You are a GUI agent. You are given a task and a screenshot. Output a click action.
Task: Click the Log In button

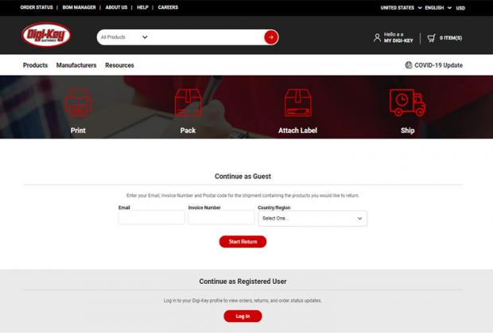[x=243, y=316]
